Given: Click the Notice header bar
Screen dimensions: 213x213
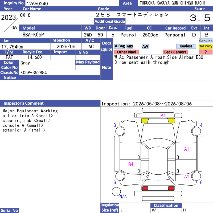Looking at the screenshot, I should [50, 77].
